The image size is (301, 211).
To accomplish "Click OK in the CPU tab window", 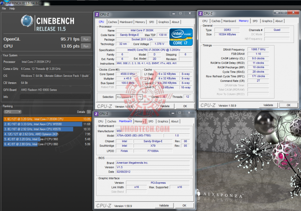I will tap(185, 106).
